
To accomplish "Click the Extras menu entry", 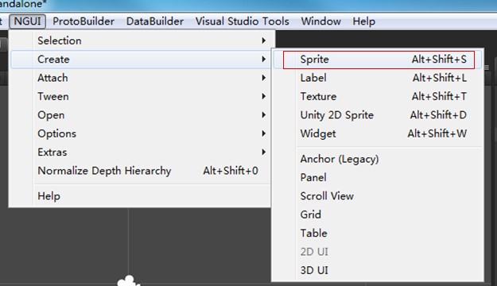I will tap(140, 152).
